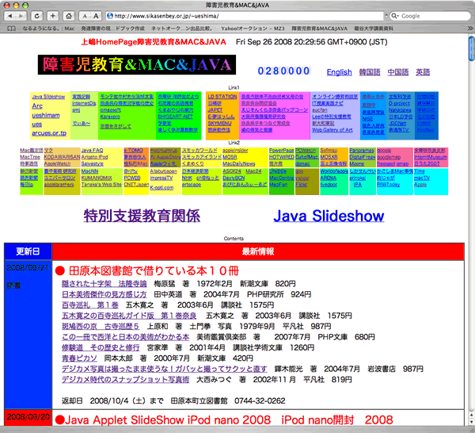This screenshot has height=433, width=475.
Task: Open the KODAWARISAN link
Action: pos(62,157)
